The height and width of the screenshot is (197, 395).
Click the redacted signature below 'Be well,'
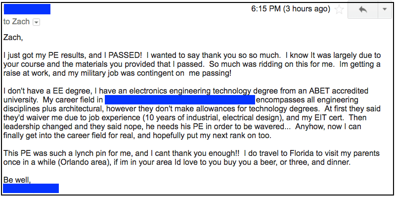coord(31,188)
